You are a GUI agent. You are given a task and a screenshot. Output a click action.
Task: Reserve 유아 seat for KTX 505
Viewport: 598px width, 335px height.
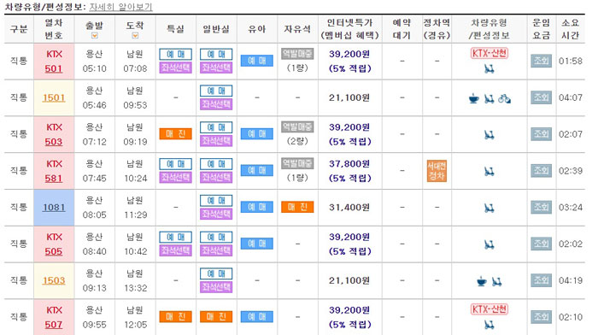pyautogui.click(x=257, y=244)
